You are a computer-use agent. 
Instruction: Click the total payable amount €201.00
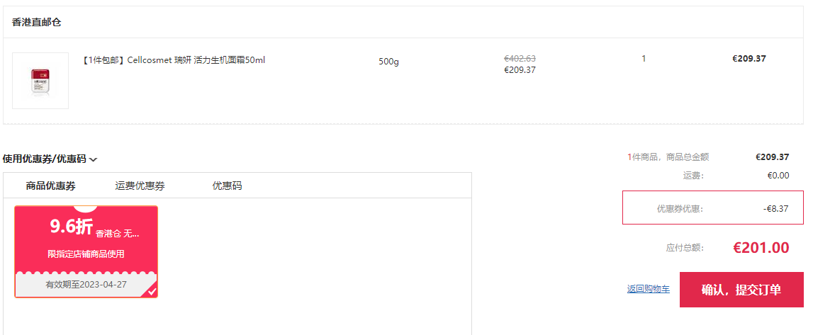(761, 247)
